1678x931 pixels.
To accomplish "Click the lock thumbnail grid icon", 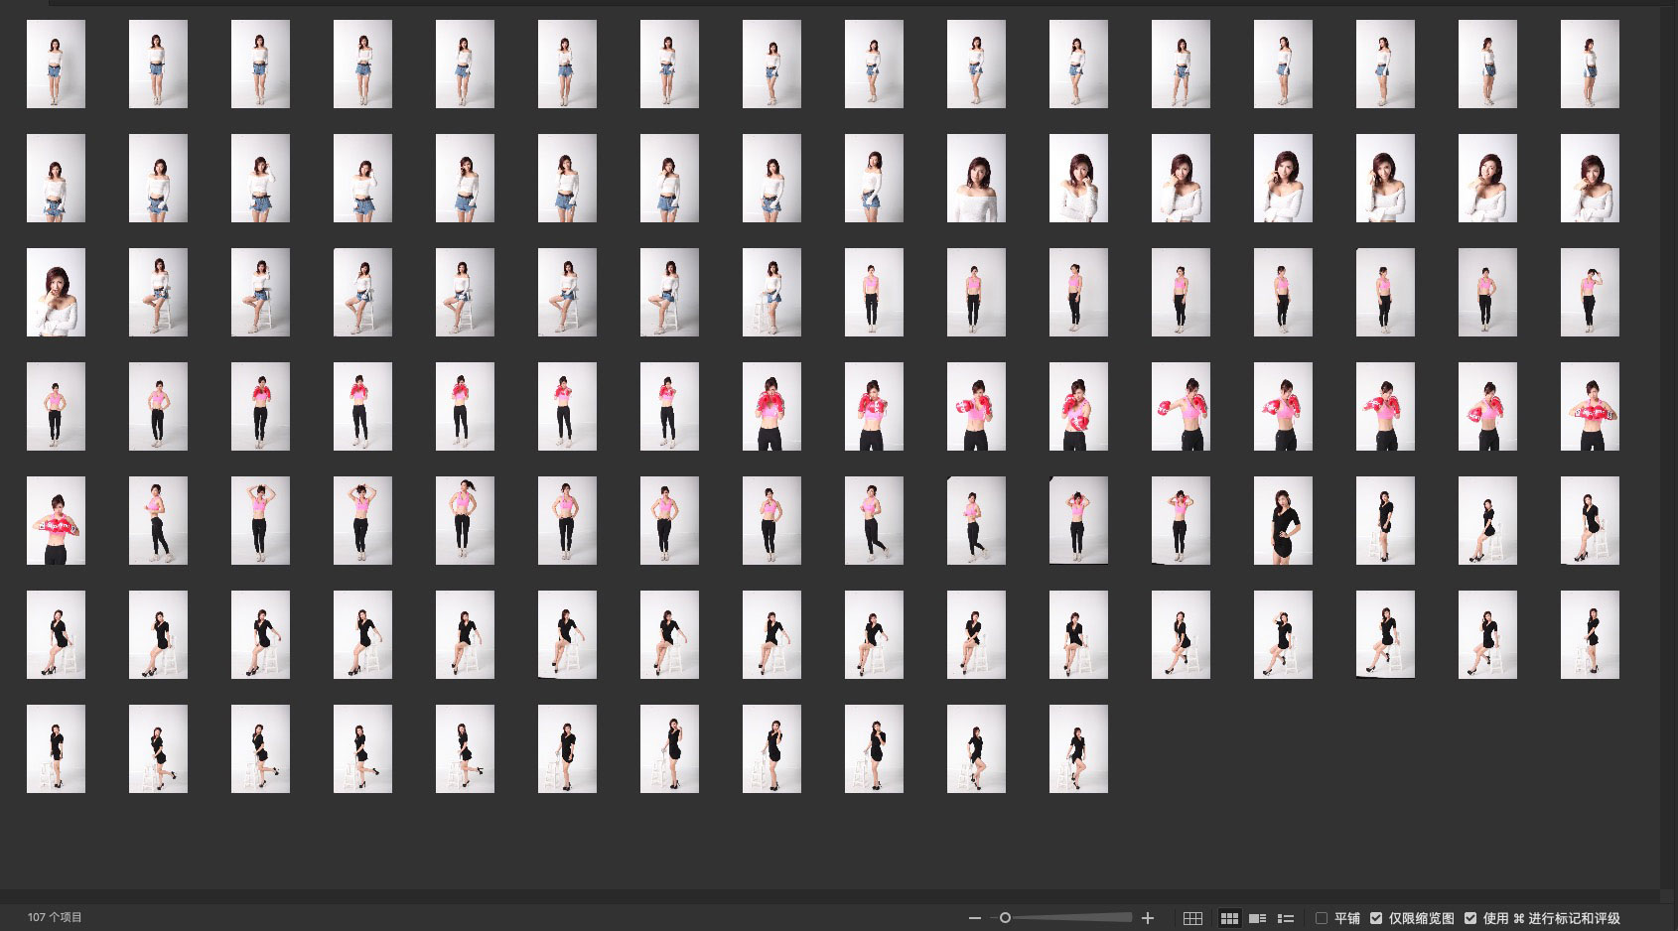I will coord(1193,918).
